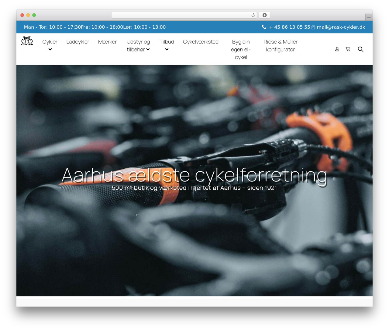This screenshot has width=389, height=330.
Task: Click the browser reload icon
Action: [x=253, y=15]
